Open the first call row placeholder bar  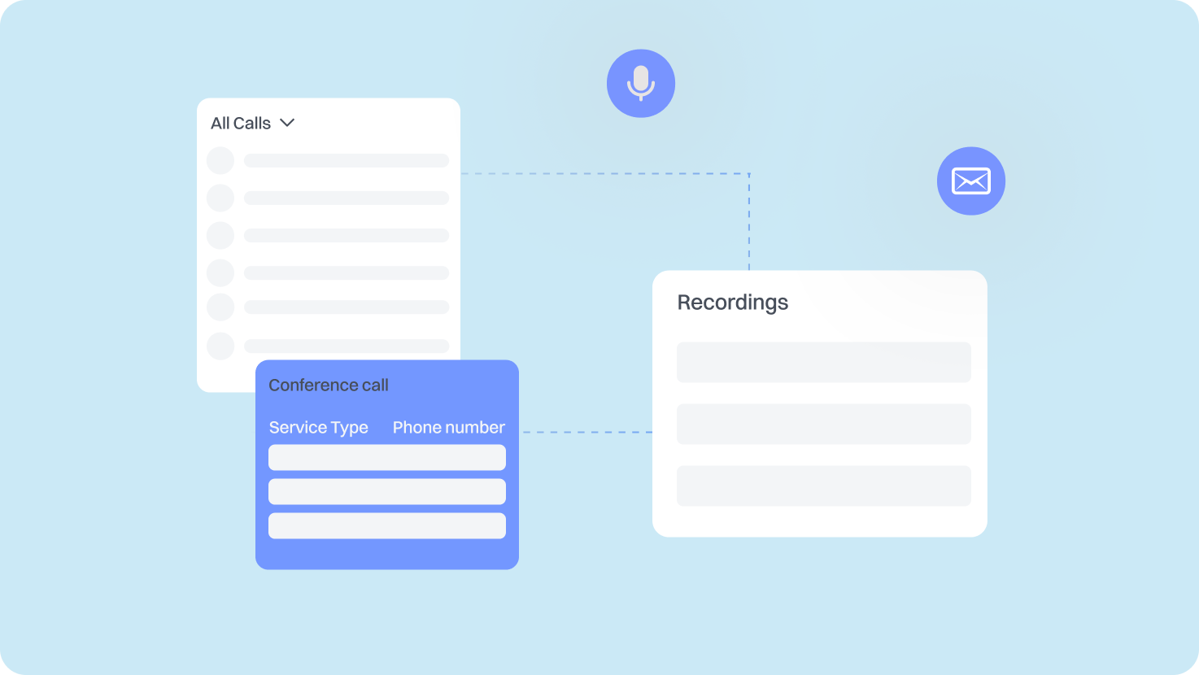347,160
